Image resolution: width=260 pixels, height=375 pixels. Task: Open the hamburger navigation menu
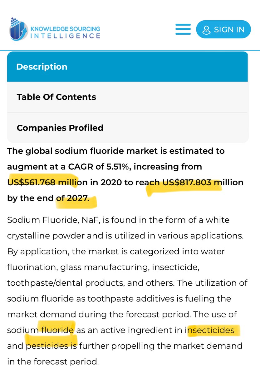coord(183,29)
